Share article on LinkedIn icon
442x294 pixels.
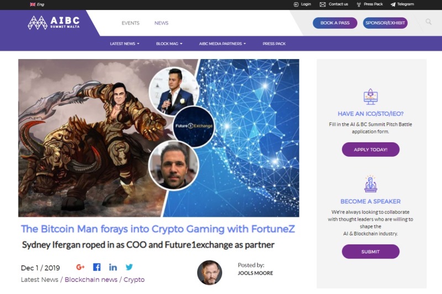click(113, 268)
